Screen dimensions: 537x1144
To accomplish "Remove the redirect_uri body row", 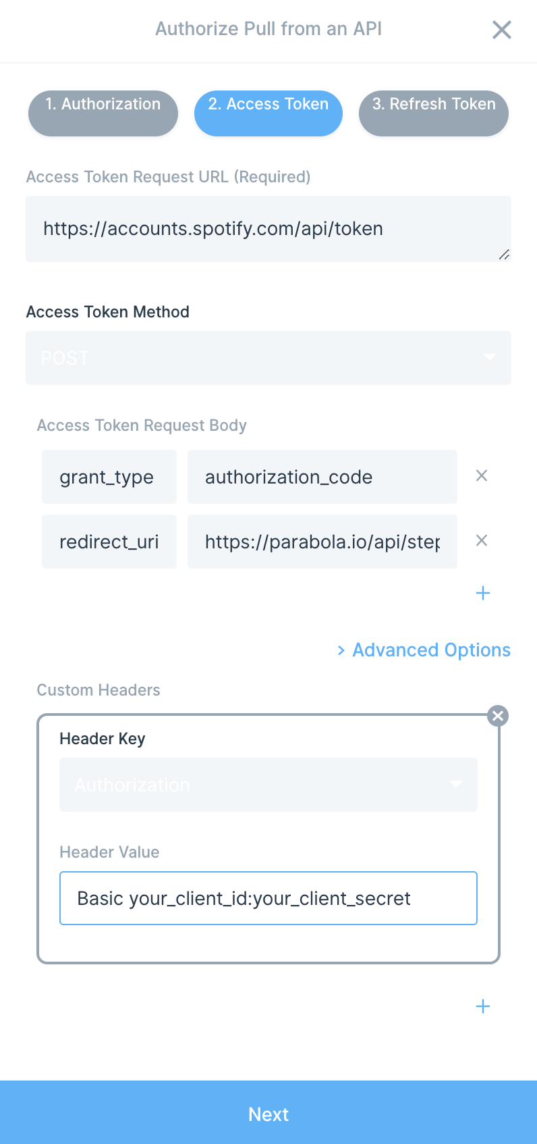I will [482, 540].
